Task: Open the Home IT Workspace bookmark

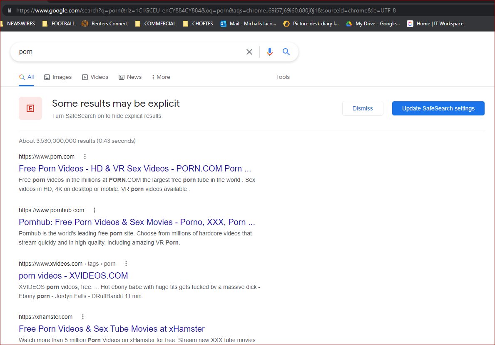Action: point(435,24)
